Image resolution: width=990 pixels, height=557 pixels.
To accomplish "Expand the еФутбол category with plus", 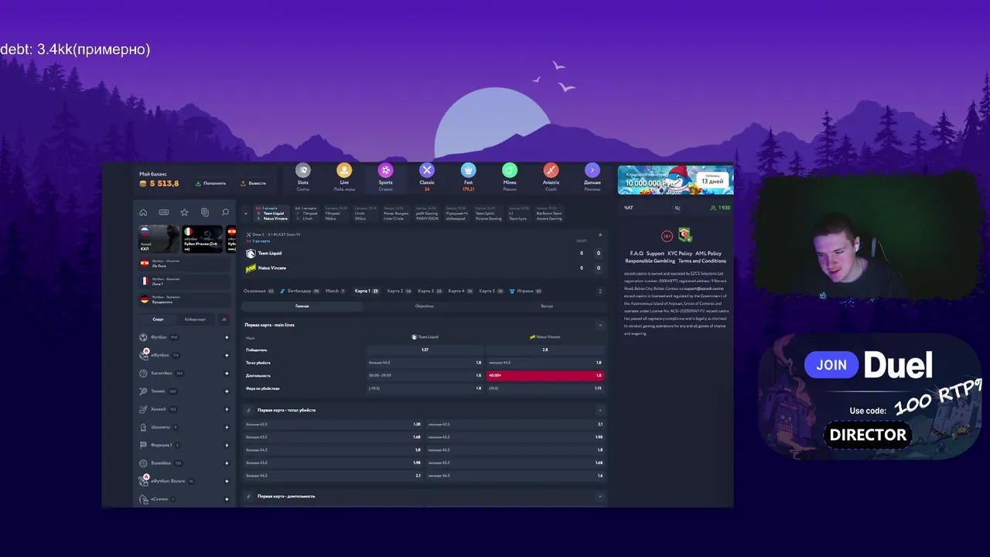I will point(227,355).
